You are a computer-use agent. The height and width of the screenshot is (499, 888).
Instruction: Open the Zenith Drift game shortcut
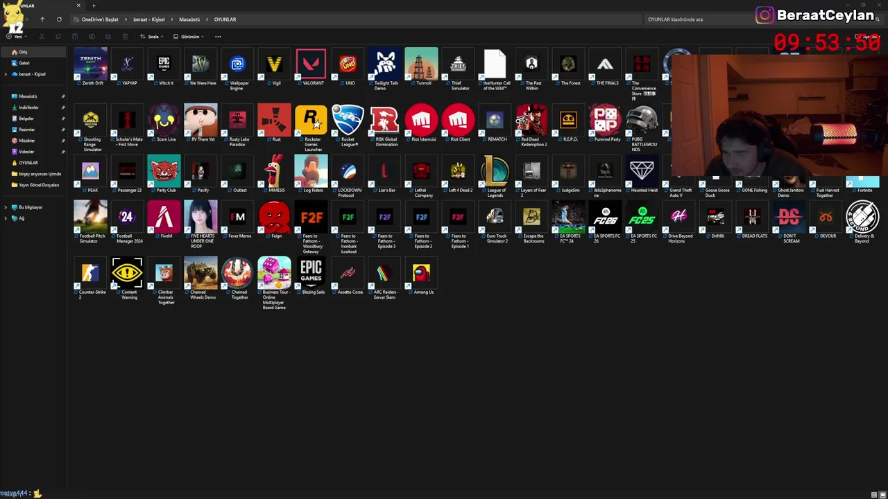[91, 67]
